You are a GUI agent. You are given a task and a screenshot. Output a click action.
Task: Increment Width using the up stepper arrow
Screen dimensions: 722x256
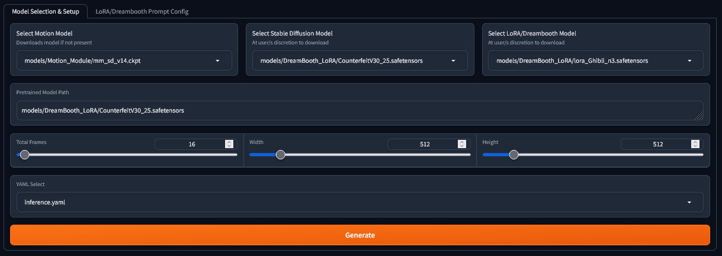tap(462, 142)
